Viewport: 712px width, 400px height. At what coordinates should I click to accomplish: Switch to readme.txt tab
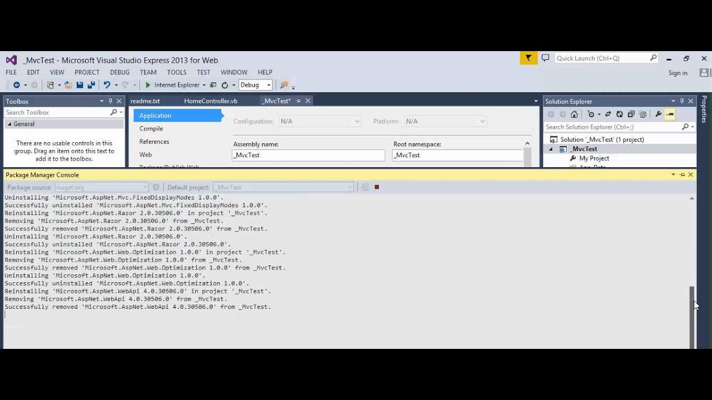[145, 101]
